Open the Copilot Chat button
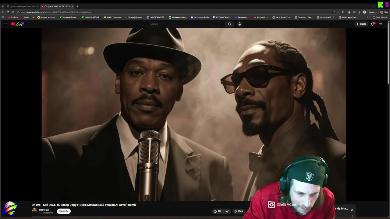This screenshot has height=219, width=390. (384, 12)
